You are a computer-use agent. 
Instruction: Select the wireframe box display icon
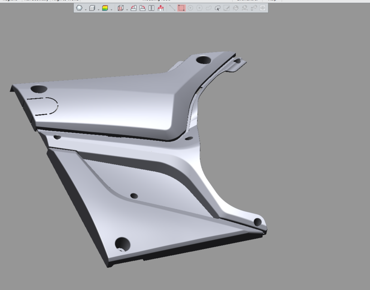coord(120,8)
